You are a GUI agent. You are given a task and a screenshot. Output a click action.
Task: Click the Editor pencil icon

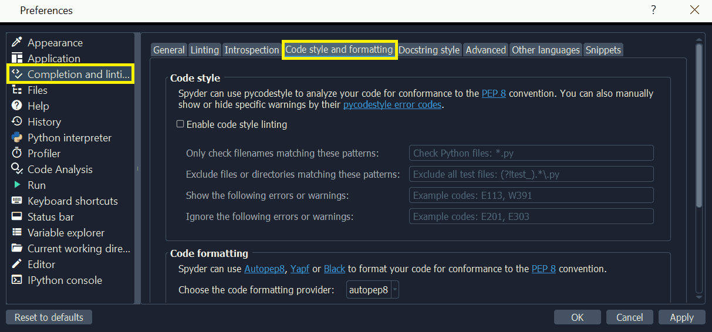[x=17, y=264]
